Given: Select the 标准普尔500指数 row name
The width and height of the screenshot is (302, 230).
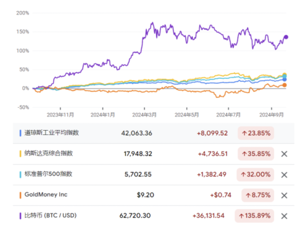Looking at the screenshot, I should tap(48, 174).
